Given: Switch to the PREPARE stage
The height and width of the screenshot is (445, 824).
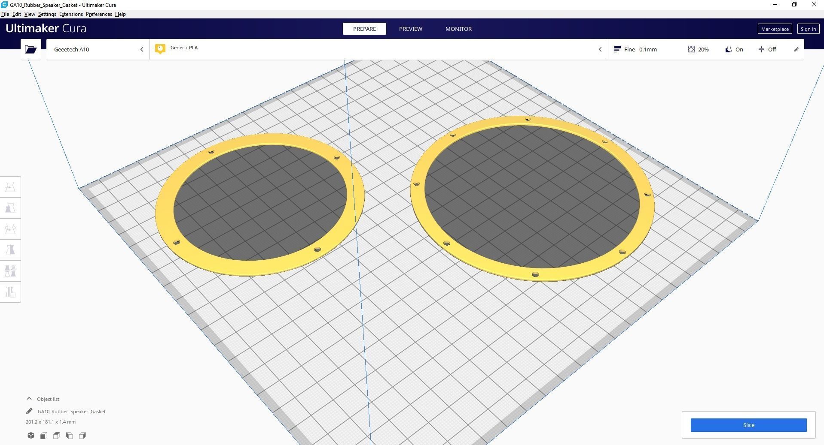Looking at the screenshot, I should point(364,29).
